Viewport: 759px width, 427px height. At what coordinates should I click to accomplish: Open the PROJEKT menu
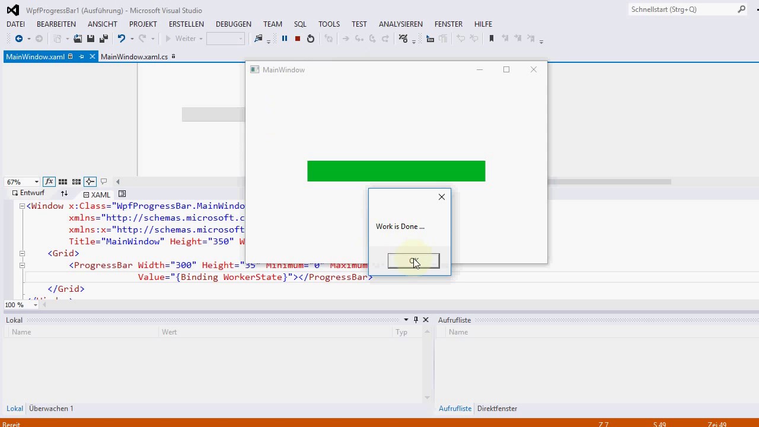coord(143,24)
